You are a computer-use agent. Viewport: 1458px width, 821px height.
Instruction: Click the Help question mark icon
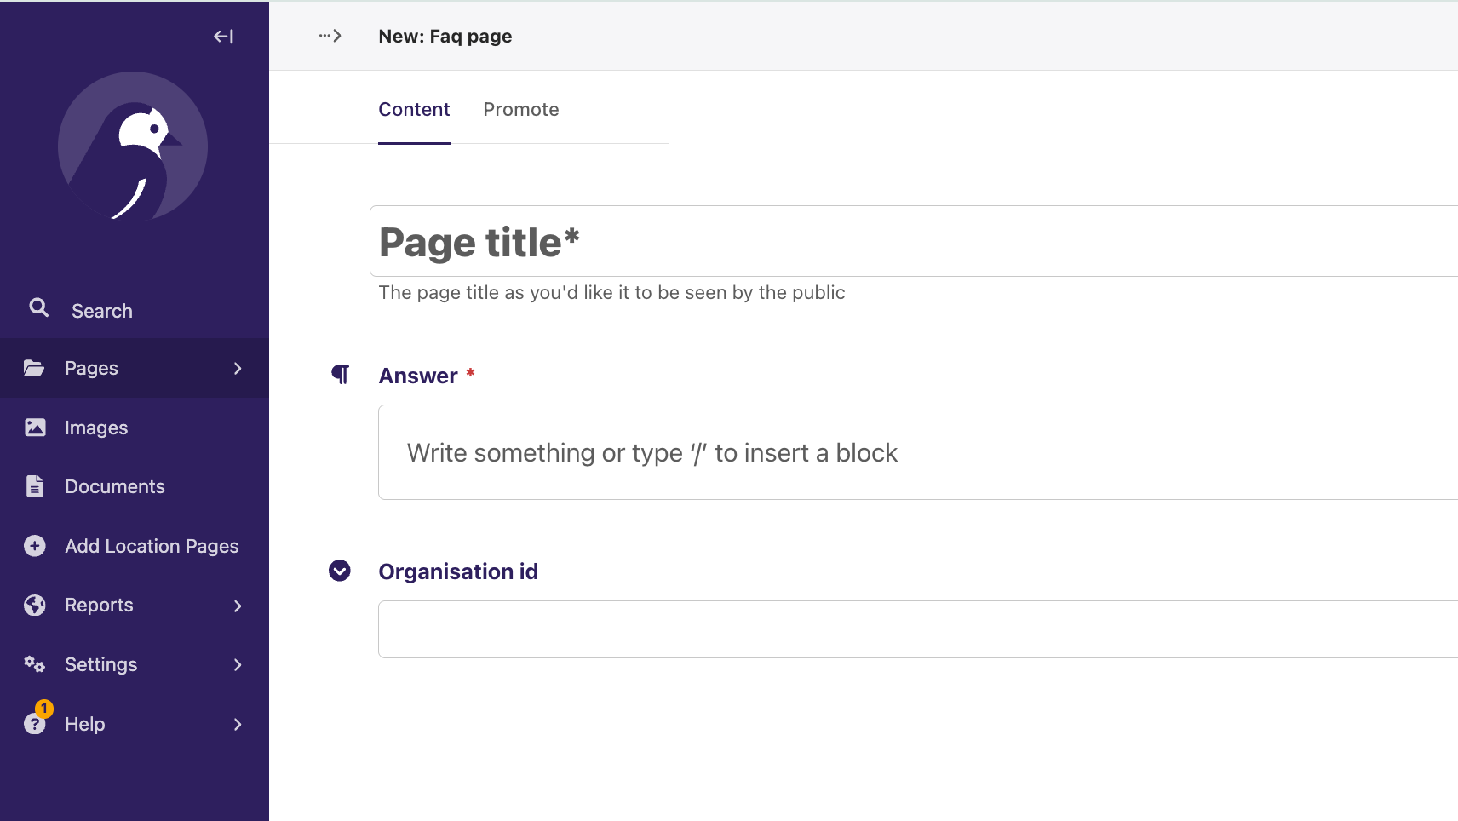click(x=35, y=724)
